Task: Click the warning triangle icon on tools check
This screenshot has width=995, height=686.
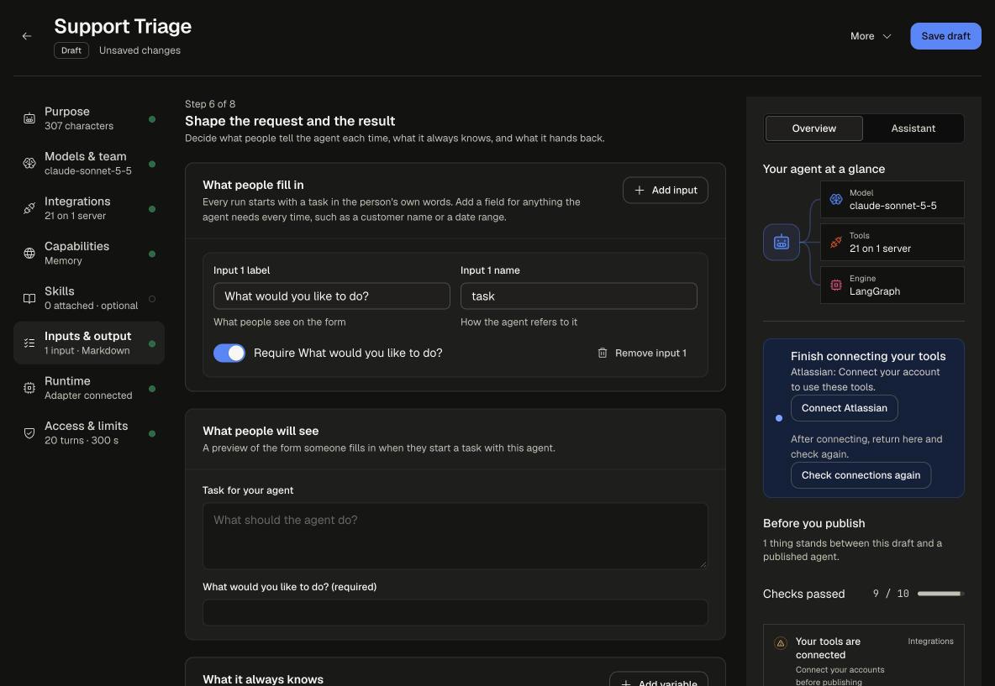Action: click(x=781, y=643)
